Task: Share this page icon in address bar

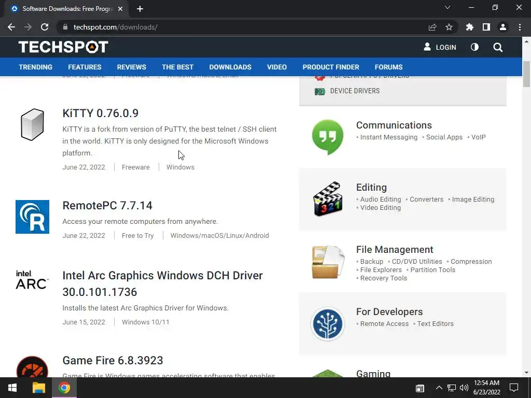Action: point(432,27)
